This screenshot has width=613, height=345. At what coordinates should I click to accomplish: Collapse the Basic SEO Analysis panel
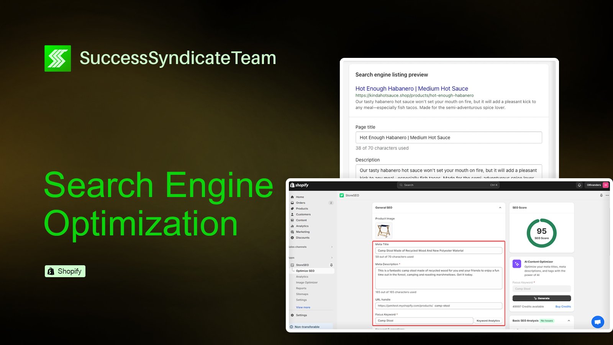point(569,320)
